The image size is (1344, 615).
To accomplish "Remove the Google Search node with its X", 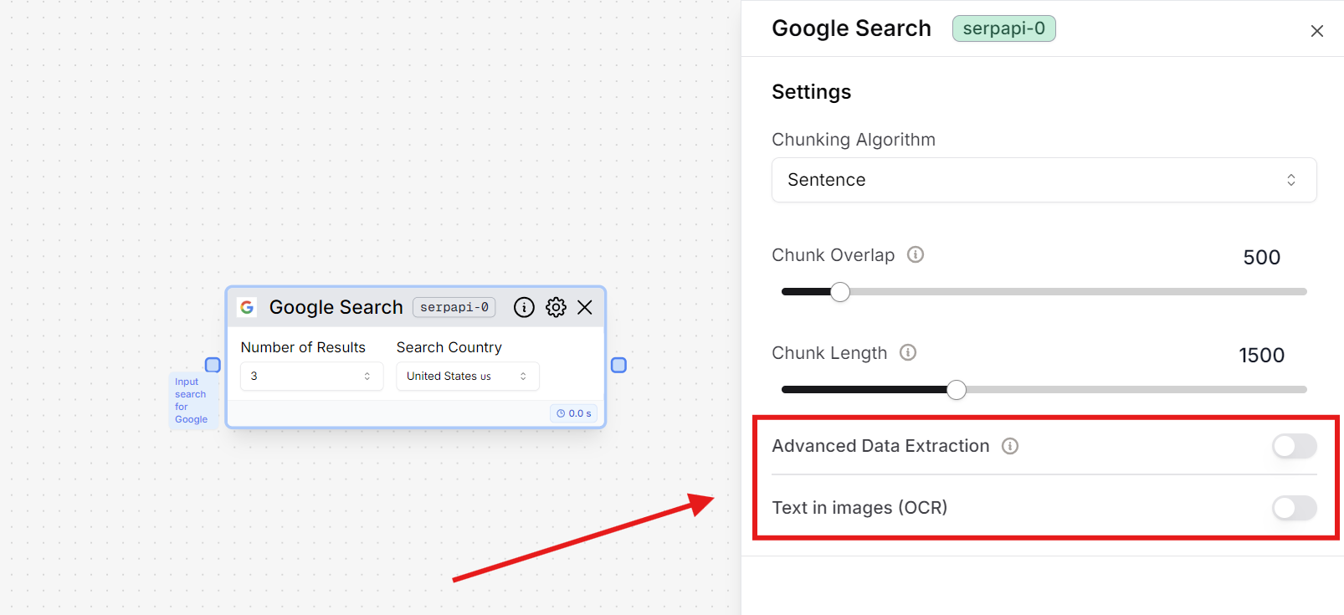I will point(585,307).
